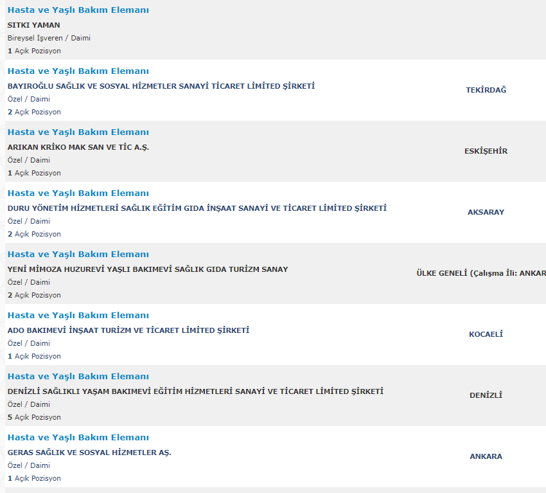The width and height of the screenshot is (546, 493).
Task: Click the AKSARAY location label
Action: [x=486, y=212]
